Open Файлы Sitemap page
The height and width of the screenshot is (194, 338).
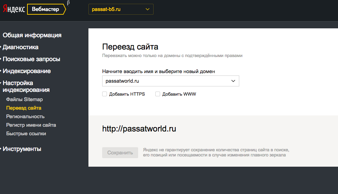(x=24, y=99)
